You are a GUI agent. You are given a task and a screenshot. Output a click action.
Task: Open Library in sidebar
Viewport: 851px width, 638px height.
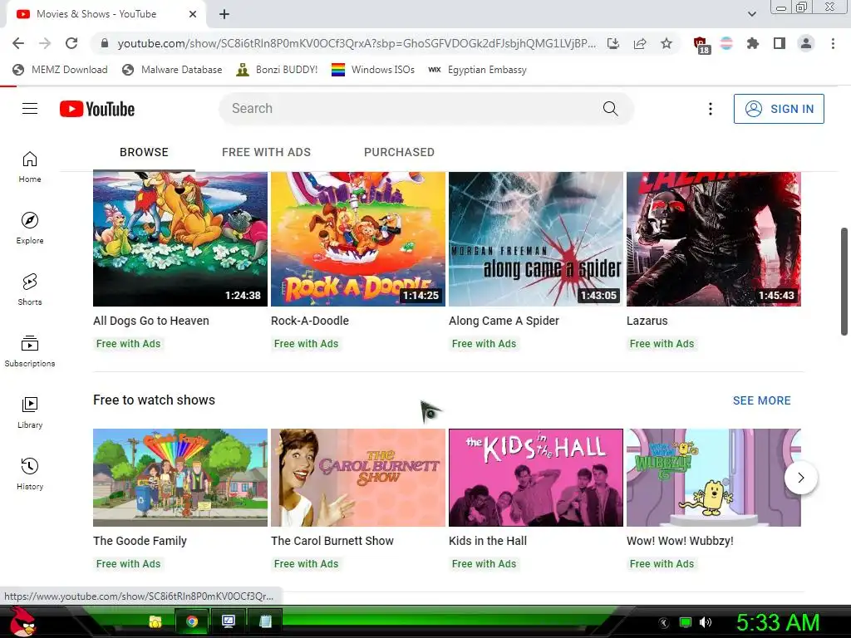pyautogui.click(x=30, y=412)
